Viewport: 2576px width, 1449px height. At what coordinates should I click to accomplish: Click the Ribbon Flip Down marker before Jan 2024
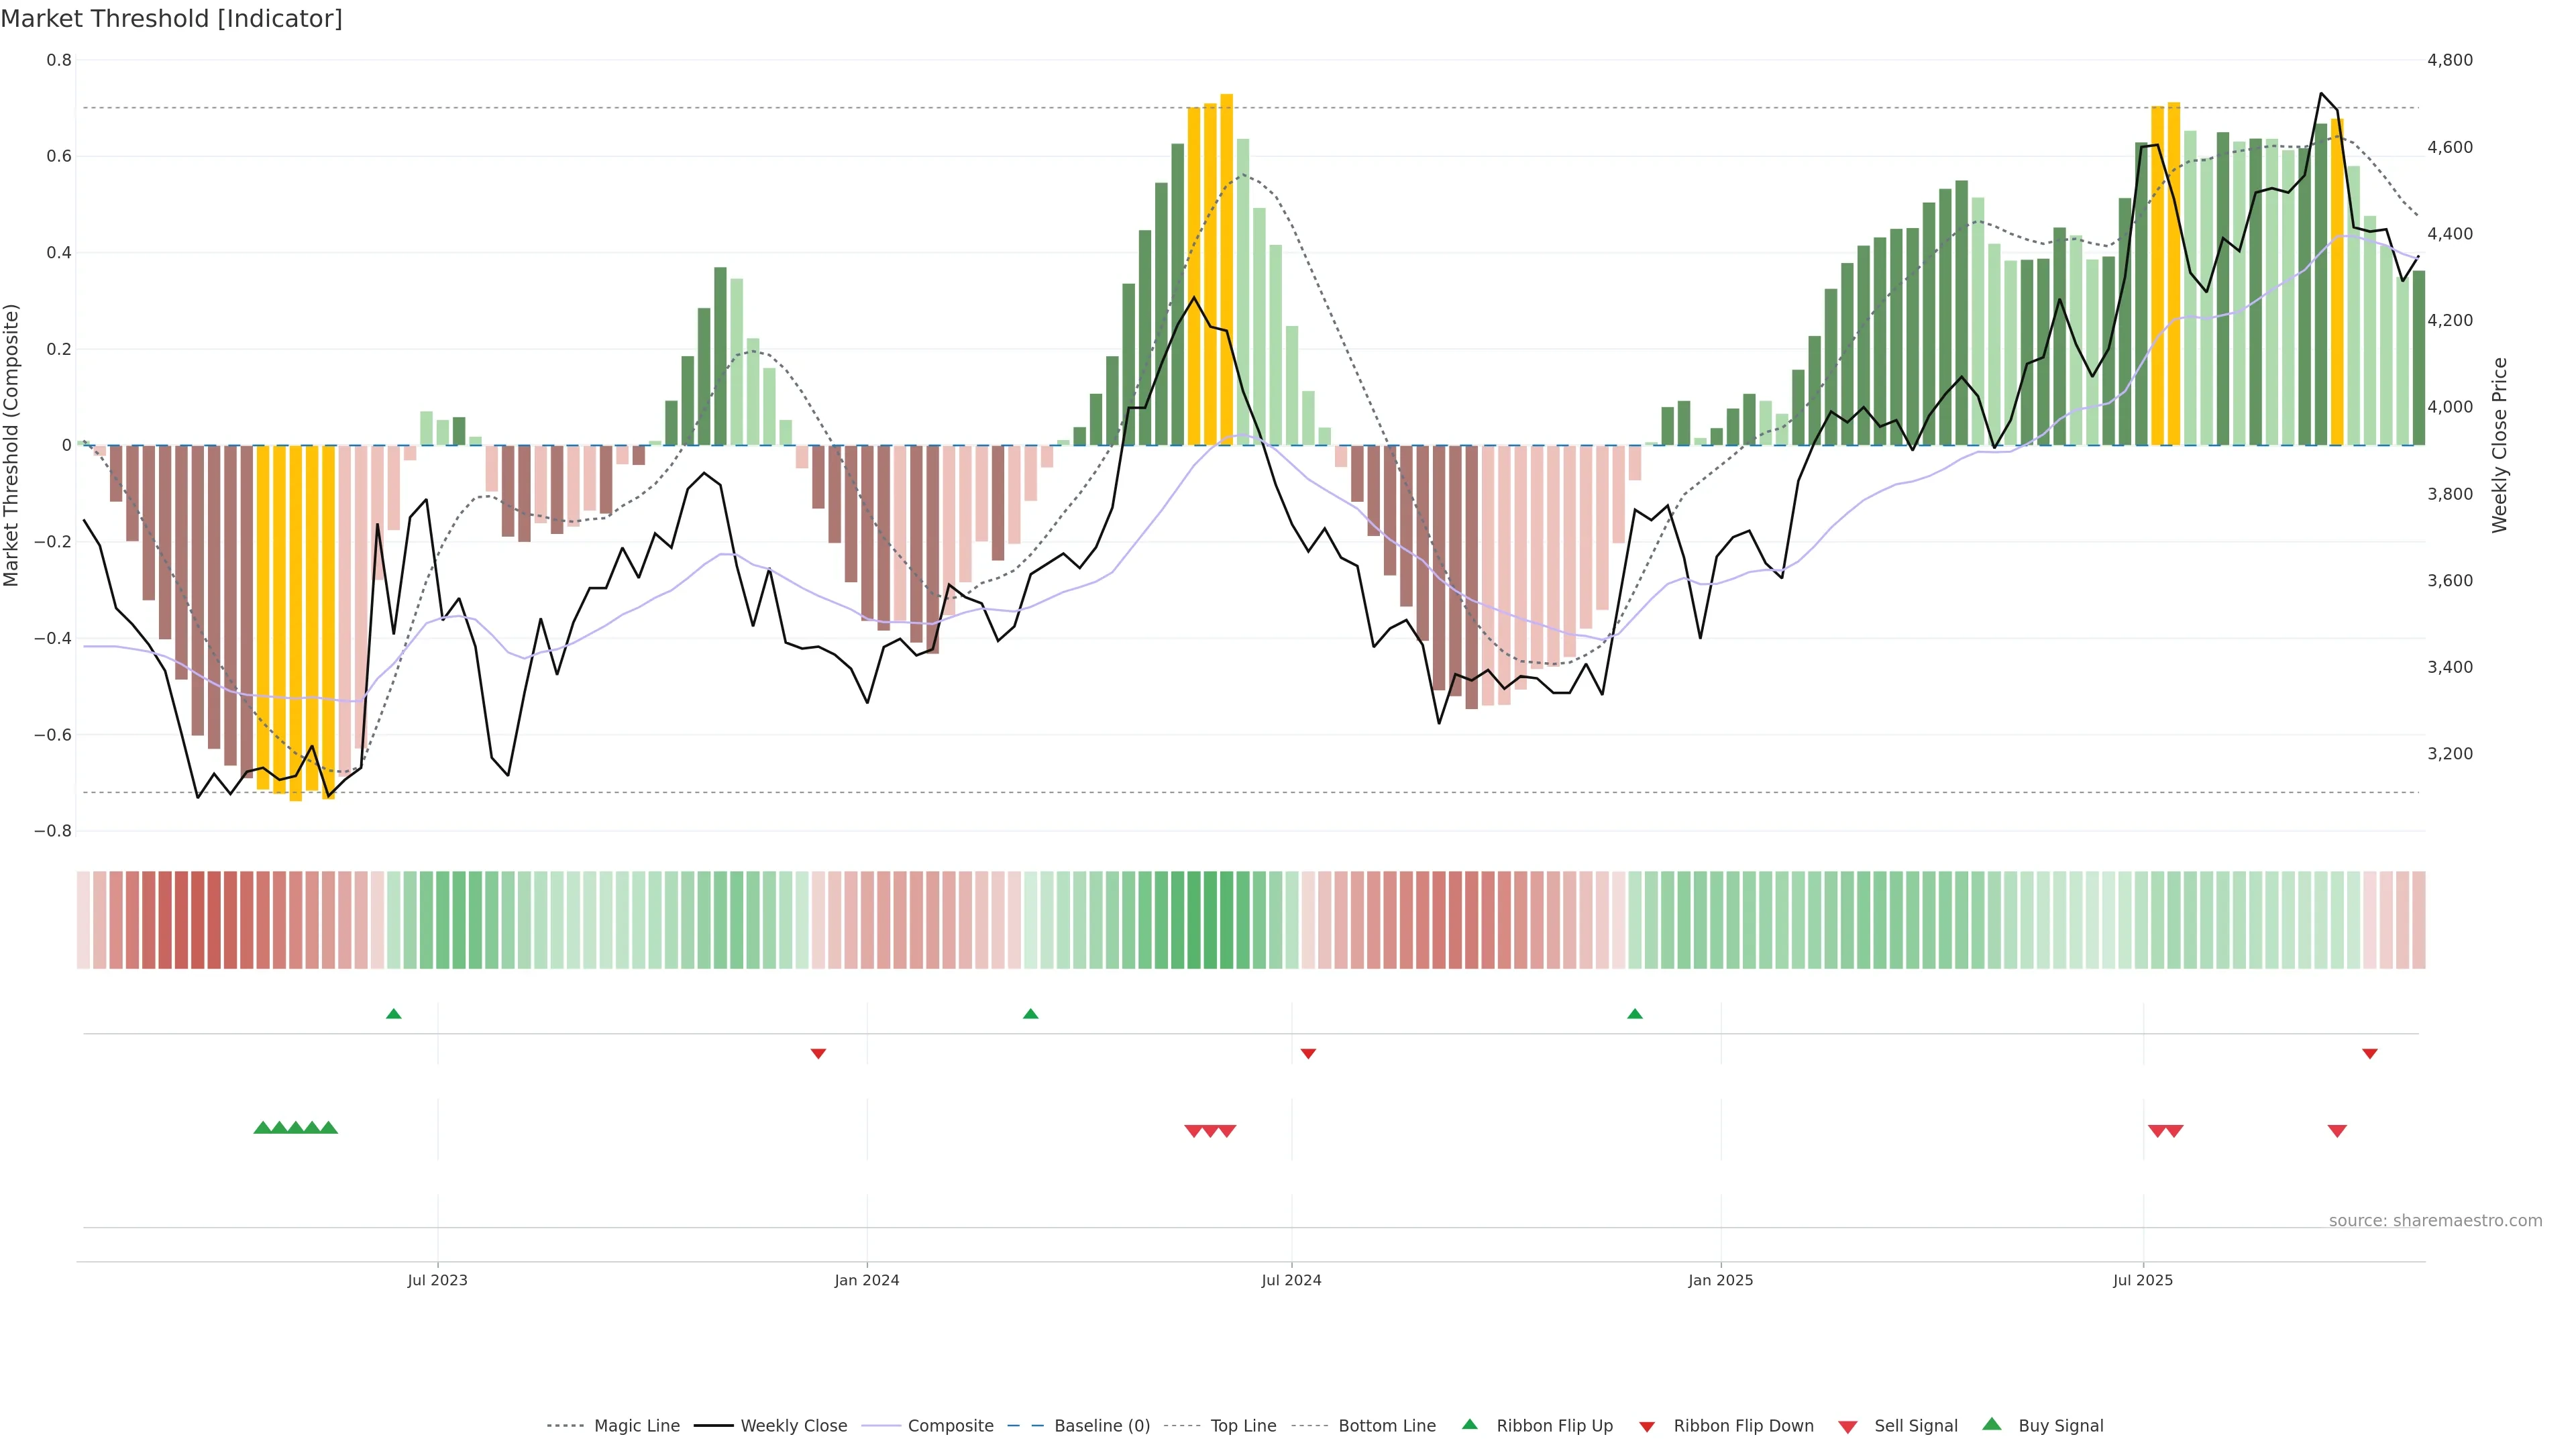pyautogui.click(x=818, y=1054)
